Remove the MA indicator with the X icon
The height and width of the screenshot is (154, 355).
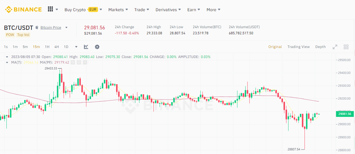[85, 62]
